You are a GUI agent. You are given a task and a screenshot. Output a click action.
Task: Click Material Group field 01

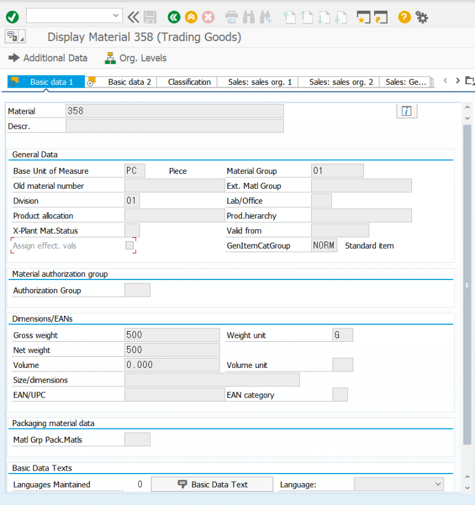(337, 171)
